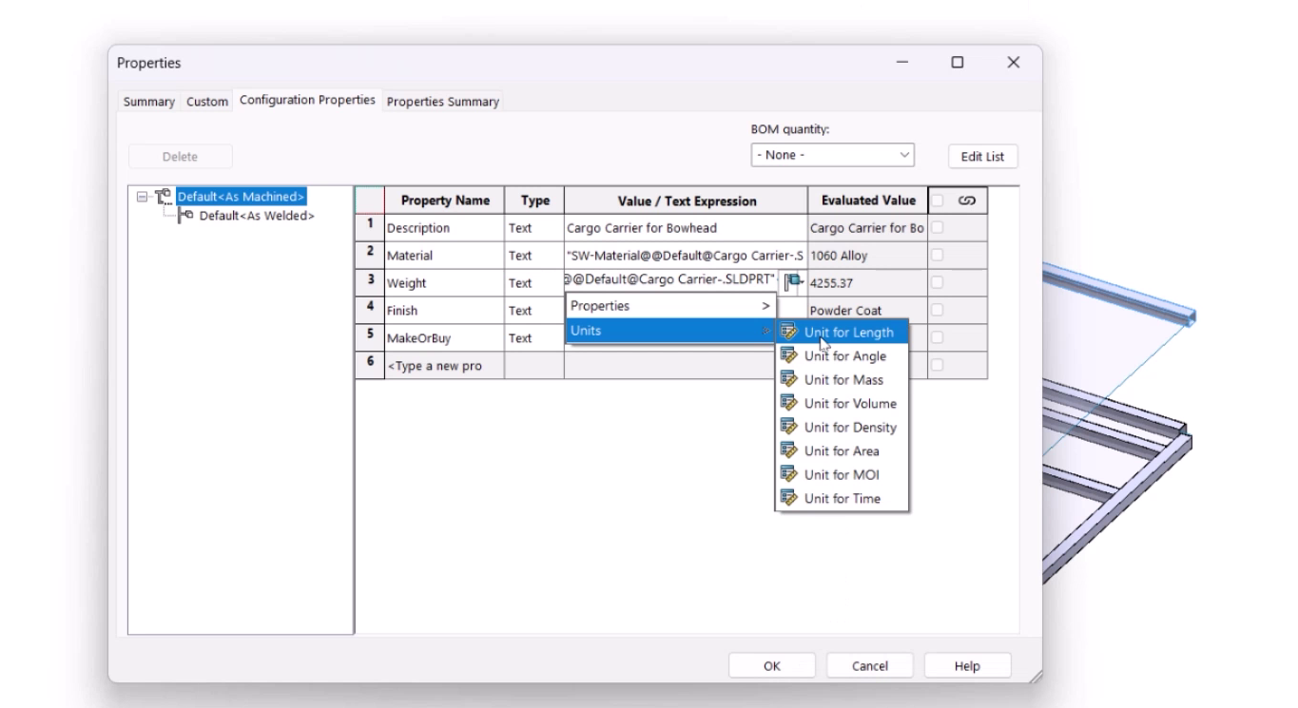Collapse the Default<As Machined> tree node
The image size is (1298, 708).
[143, 197]
